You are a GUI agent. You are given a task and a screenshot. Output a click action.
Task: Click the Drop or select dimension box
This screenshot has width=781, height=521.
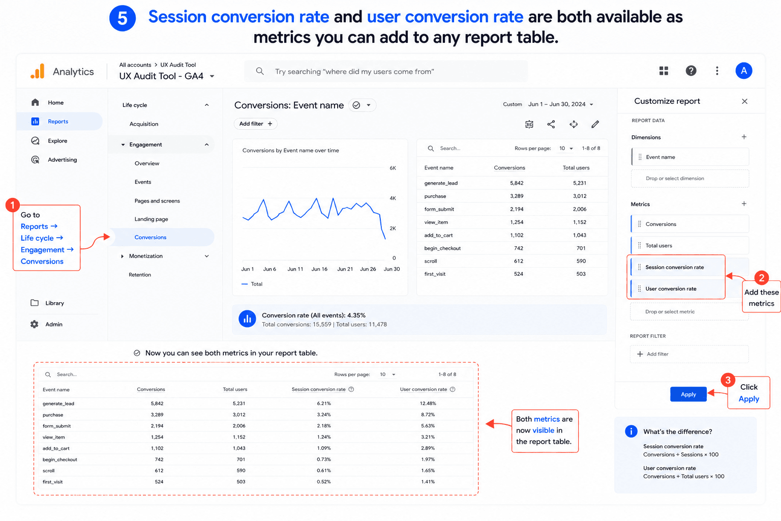click(690, 179)
